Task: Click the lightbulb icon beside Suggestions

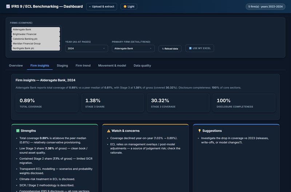Action: click(x=199, y=131)
